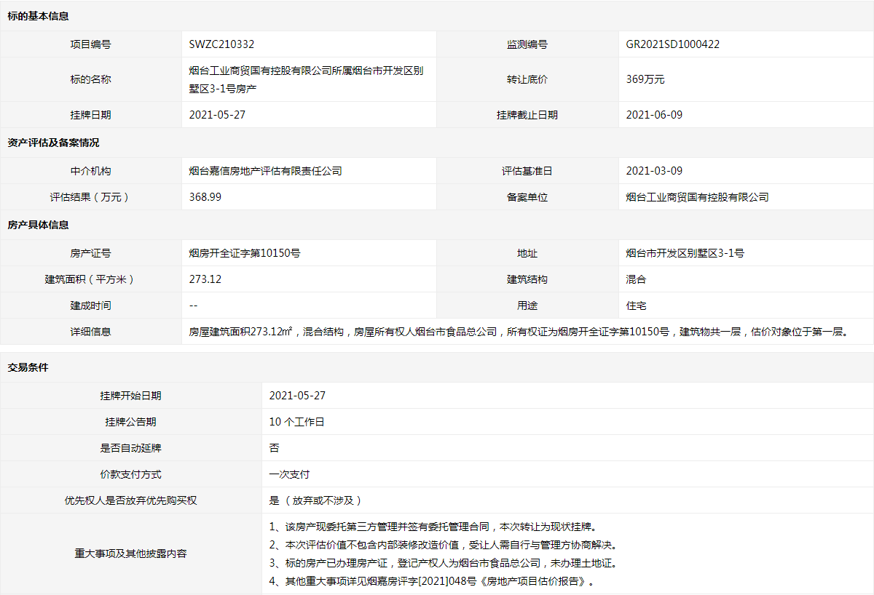874x595 pixels.
Task: Click the 是否自动延牌 label
Action: [131, 448]
